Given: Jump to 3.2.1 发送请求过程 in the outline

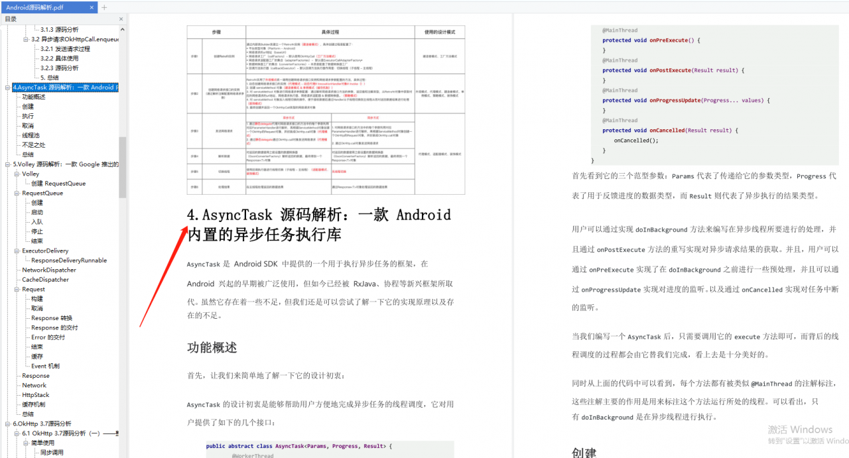Looking at the screenshot, I should pos(65,49).
